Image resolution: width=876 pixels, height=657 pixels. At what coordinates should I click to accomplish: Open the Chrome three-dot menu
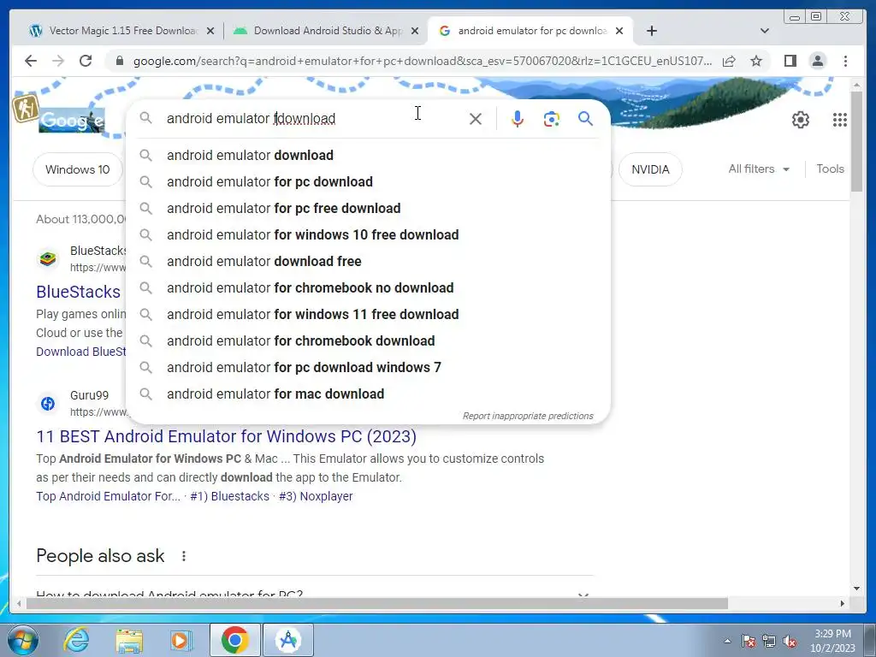(x=845, y=61)
